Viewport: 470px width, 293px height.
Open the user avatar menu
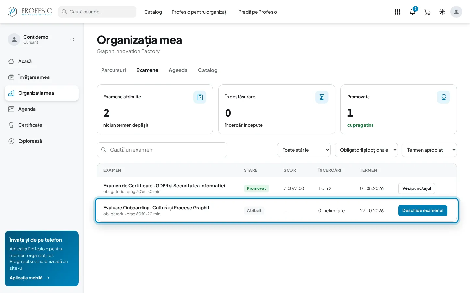(456, 12)
